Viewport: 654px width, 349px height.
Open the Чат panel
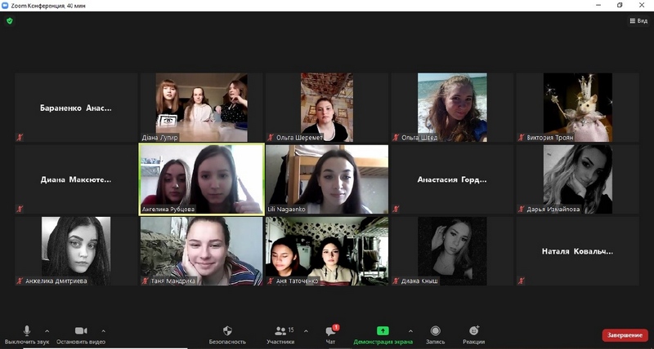pyautogui.click(x=331, y=335)
